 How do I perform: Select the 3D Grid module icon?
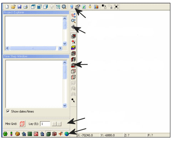point(48,134)
